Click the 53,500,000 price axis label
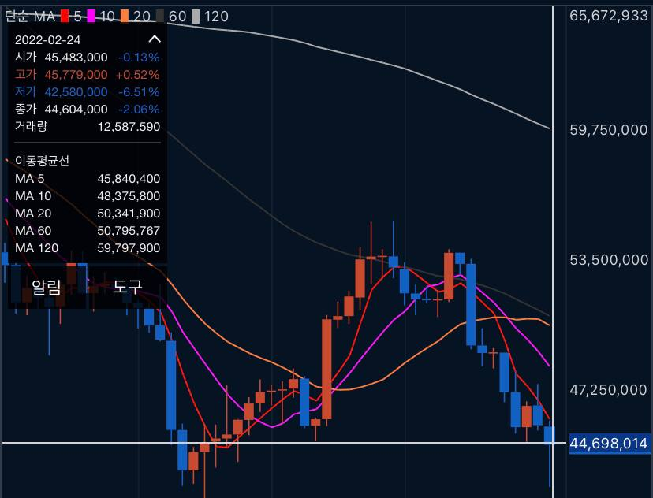This screenshot has width=653, height=498. (608, 259)
